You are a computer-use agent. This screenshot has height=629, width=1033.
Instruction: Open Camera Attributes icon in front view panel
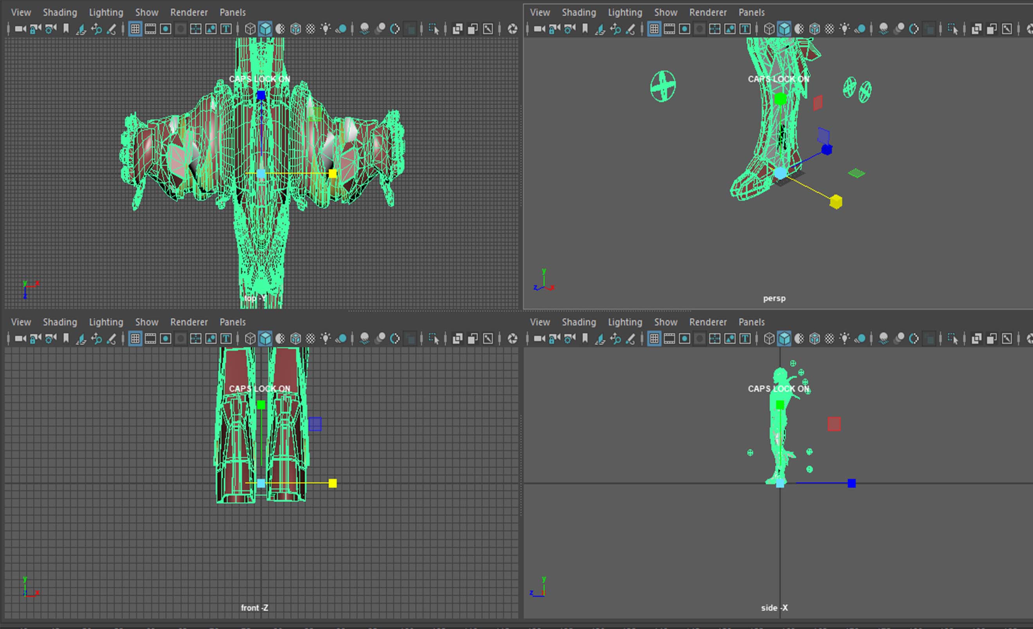pos(51,339)
